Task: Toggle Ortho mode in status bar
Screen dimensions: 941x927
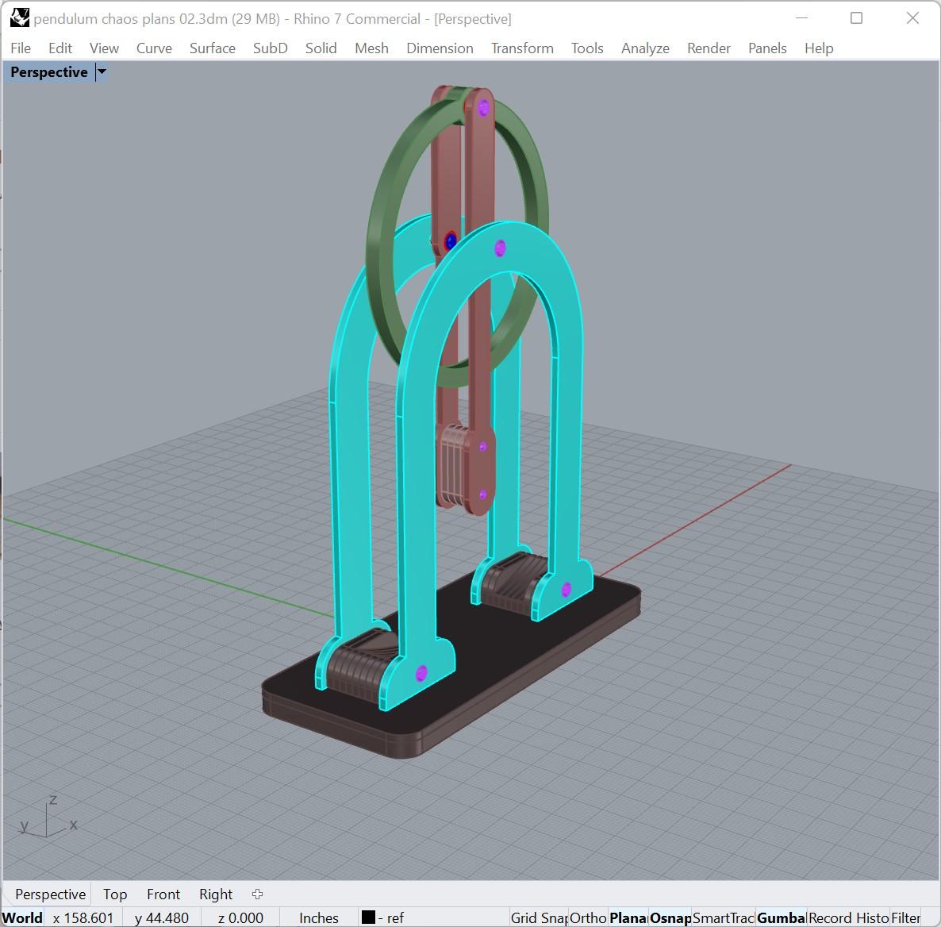Action: (x=588, y=918)
